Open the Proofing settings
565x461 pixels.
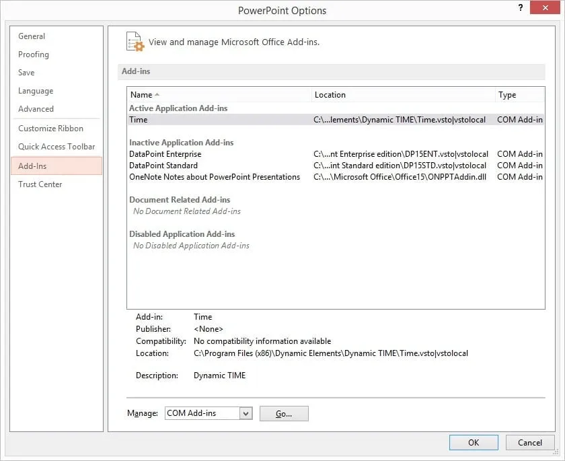33,55
